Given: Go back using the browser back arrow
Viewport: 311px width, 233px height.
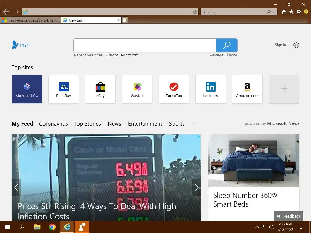Looking at the screenshot, I should 6,12.
